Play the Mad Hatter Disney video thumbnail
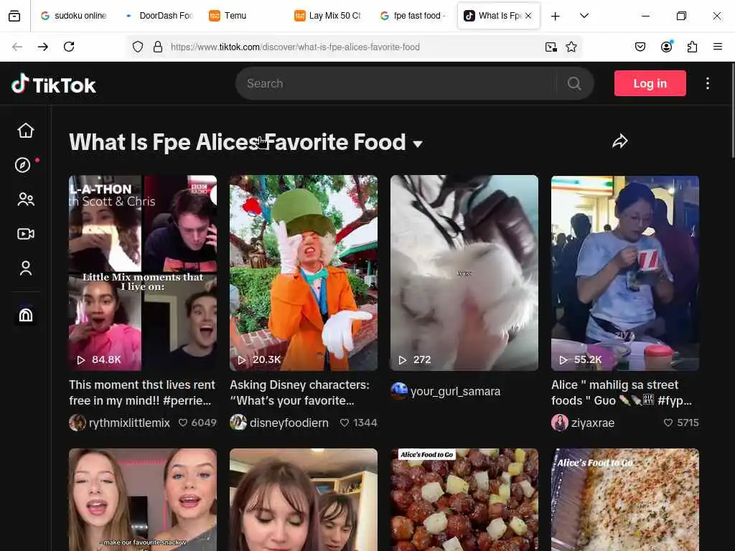 [x=304, y=273]
